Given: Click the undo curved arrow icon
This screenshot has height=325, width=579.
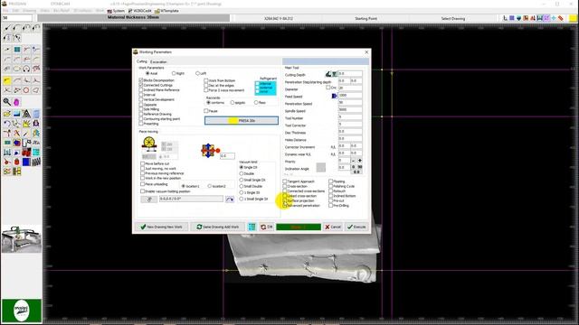Looking at the screenshot, I should tap(7, 124).
